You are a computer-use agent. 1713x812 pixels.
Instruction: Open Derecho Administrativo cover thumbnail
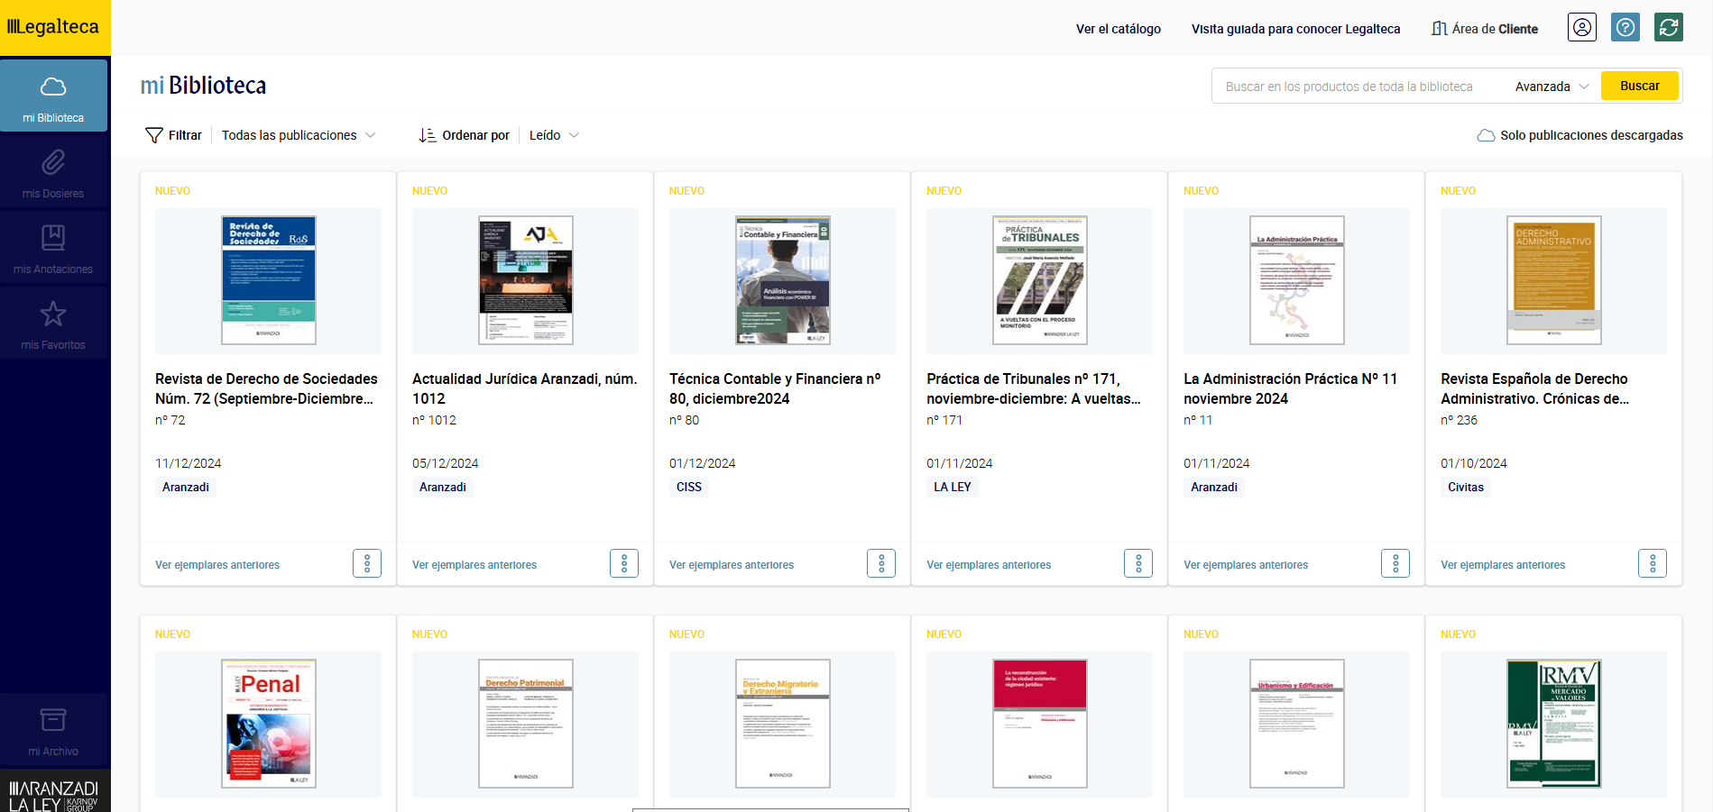click(1554, 280)
